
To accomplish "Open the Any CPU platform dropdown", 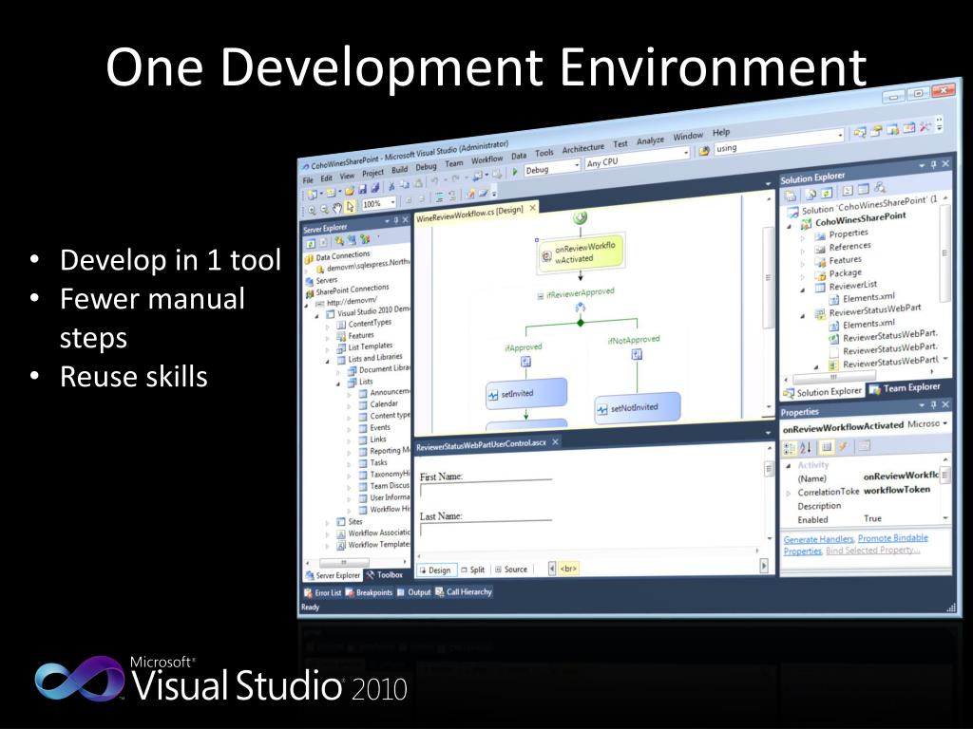I will [686, 153].
